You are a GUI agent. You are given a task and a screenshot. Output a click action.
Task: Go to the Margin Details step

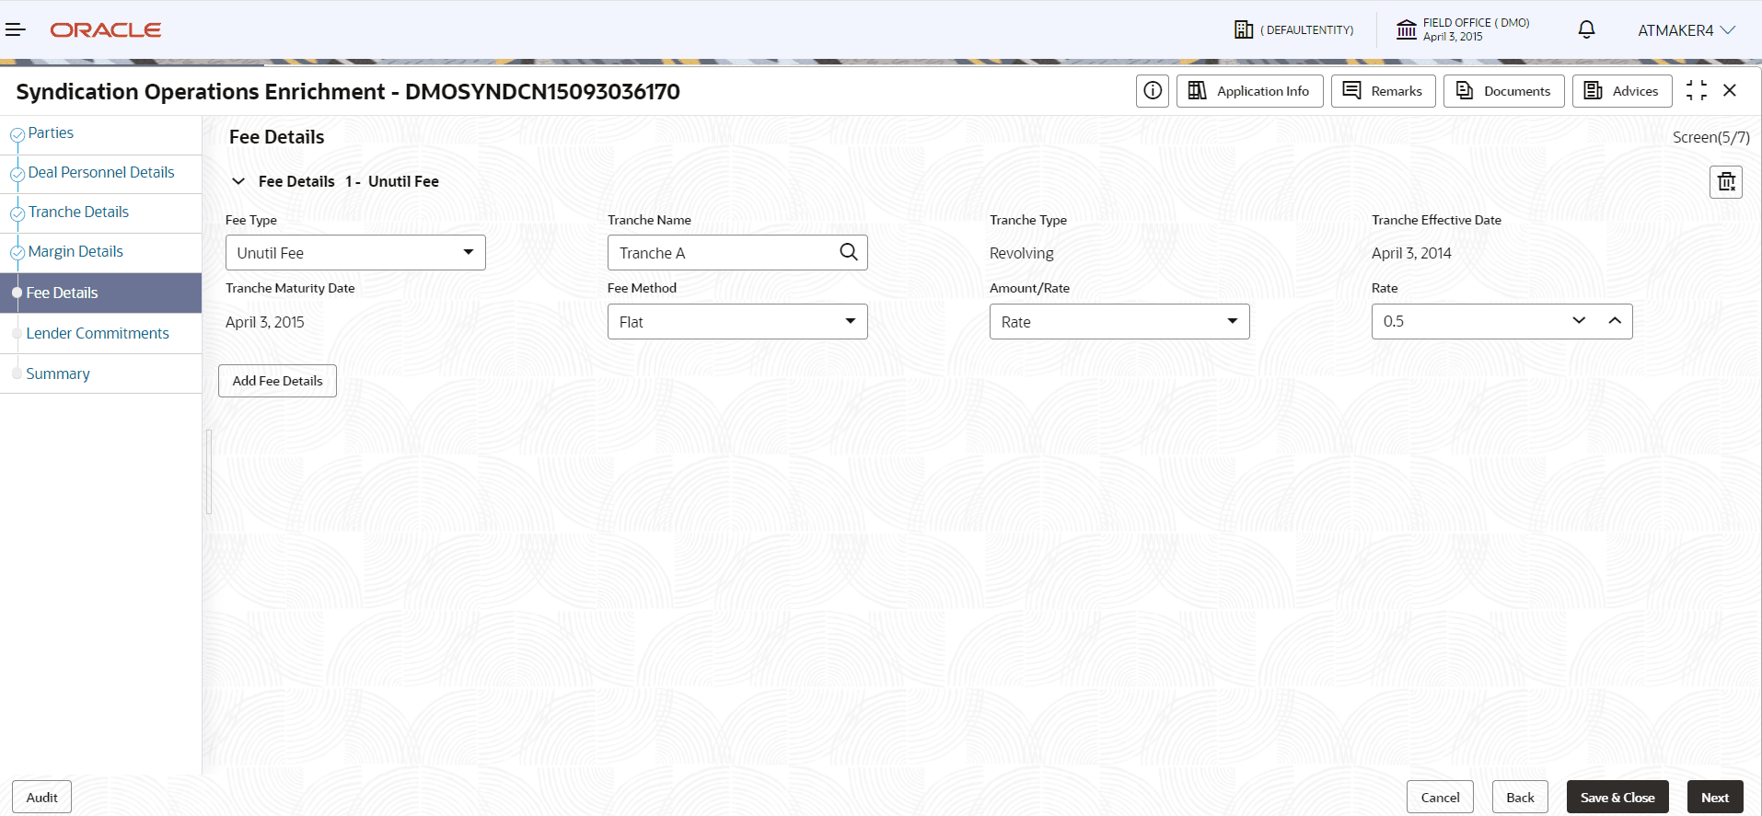[x=75, y=252]
